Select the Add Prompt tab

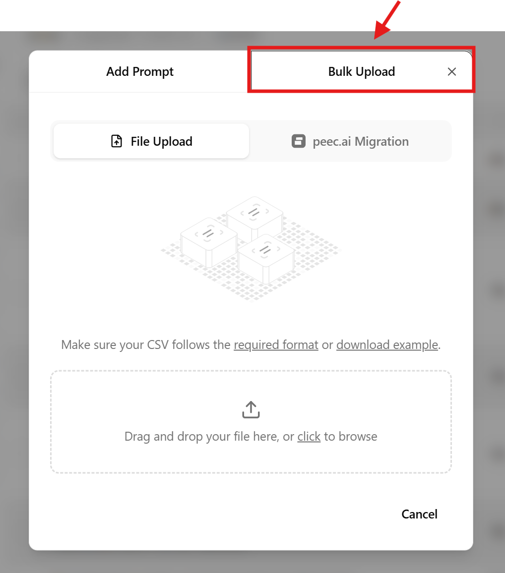pos(139,71)
